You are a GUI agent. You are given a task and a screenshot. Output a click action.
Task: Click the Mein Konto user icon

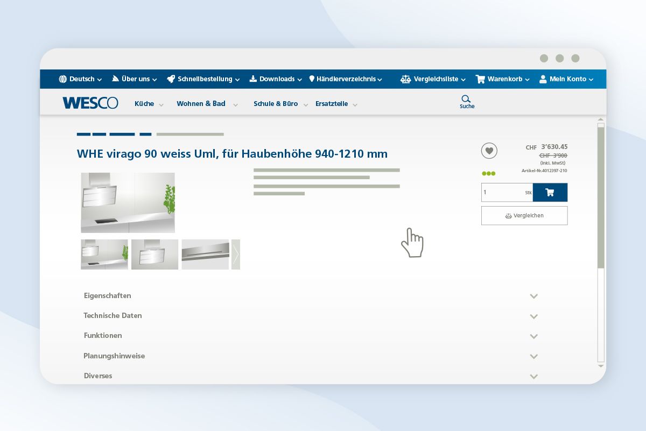pos(542,79)
